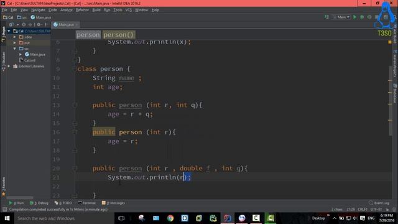Screen dimensions: 398x224
Task: Click the person() breadcrumb above editor
Action: [x=119, y=35]
